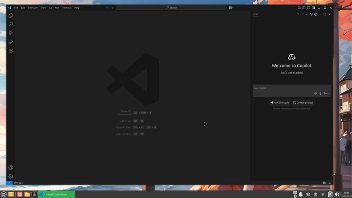Image resolution: width=352 pixels, height=198 pixels.
Task: Open the Run menu
Action: tap(57, 8)
